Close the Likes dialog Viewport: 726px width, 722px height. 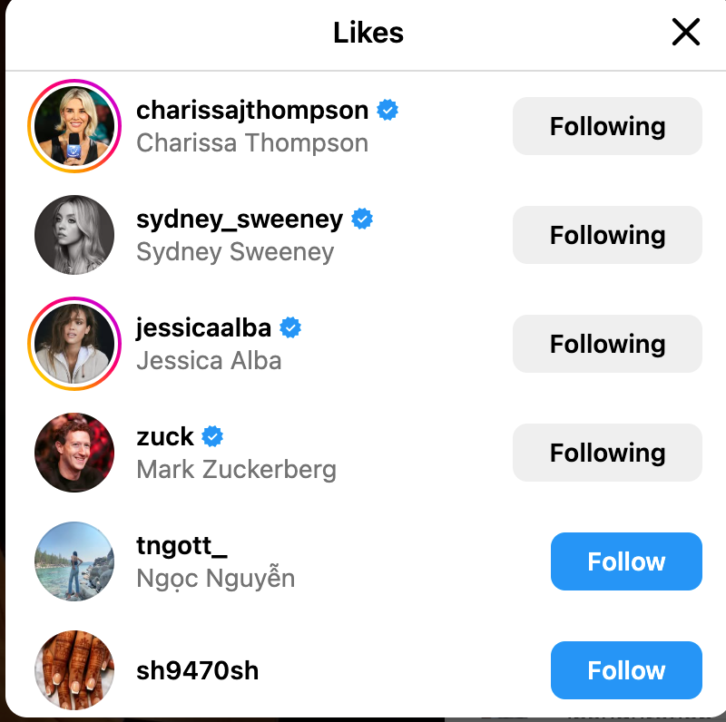tap(685, 33)
